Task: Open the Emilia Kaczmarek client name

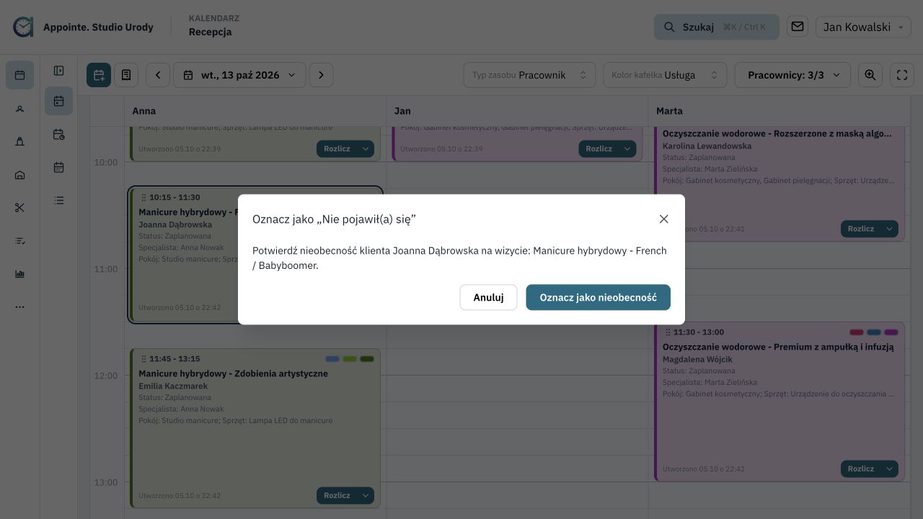Action: (x=173, y=386)
